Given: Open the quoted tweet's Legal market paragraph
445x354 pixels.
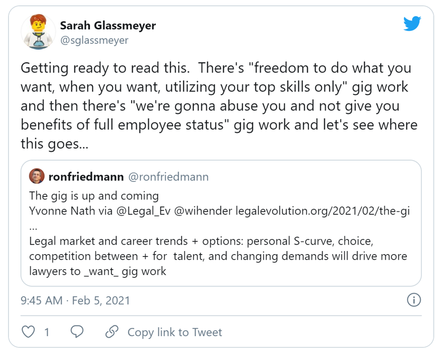Looking at the screenshot, I should 218,256.
